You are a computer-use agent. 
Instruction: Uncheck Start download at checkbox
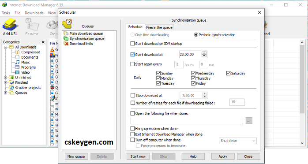point(132,55)
